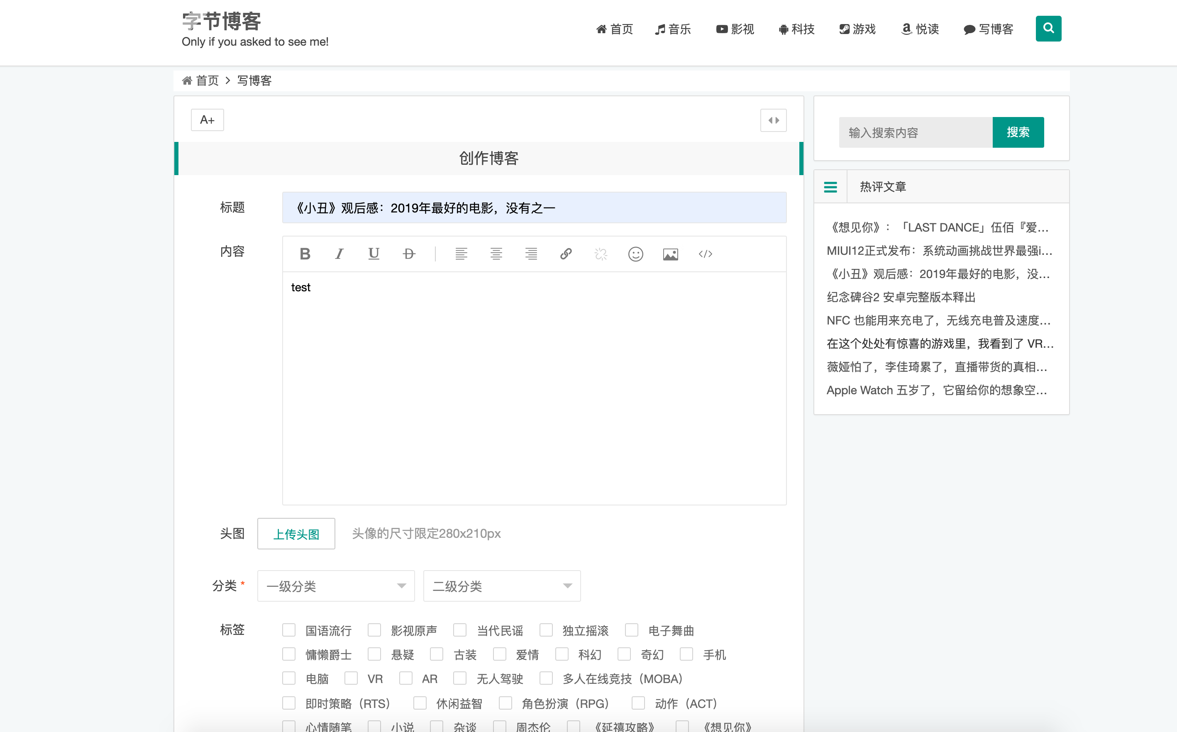Click the 上传头图 button

pos(296,534)
